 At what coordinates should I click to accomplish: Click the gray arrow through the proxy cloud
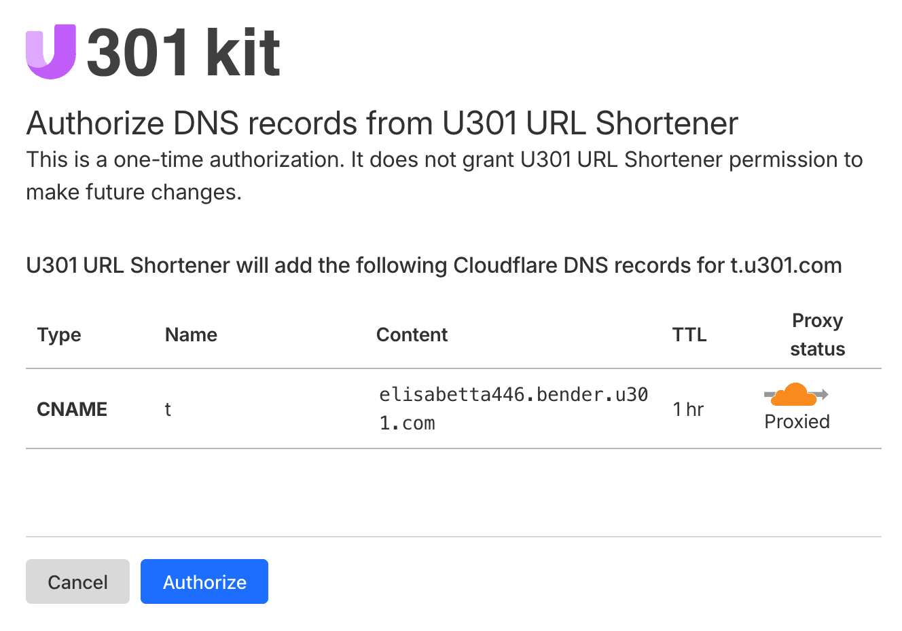820,394
